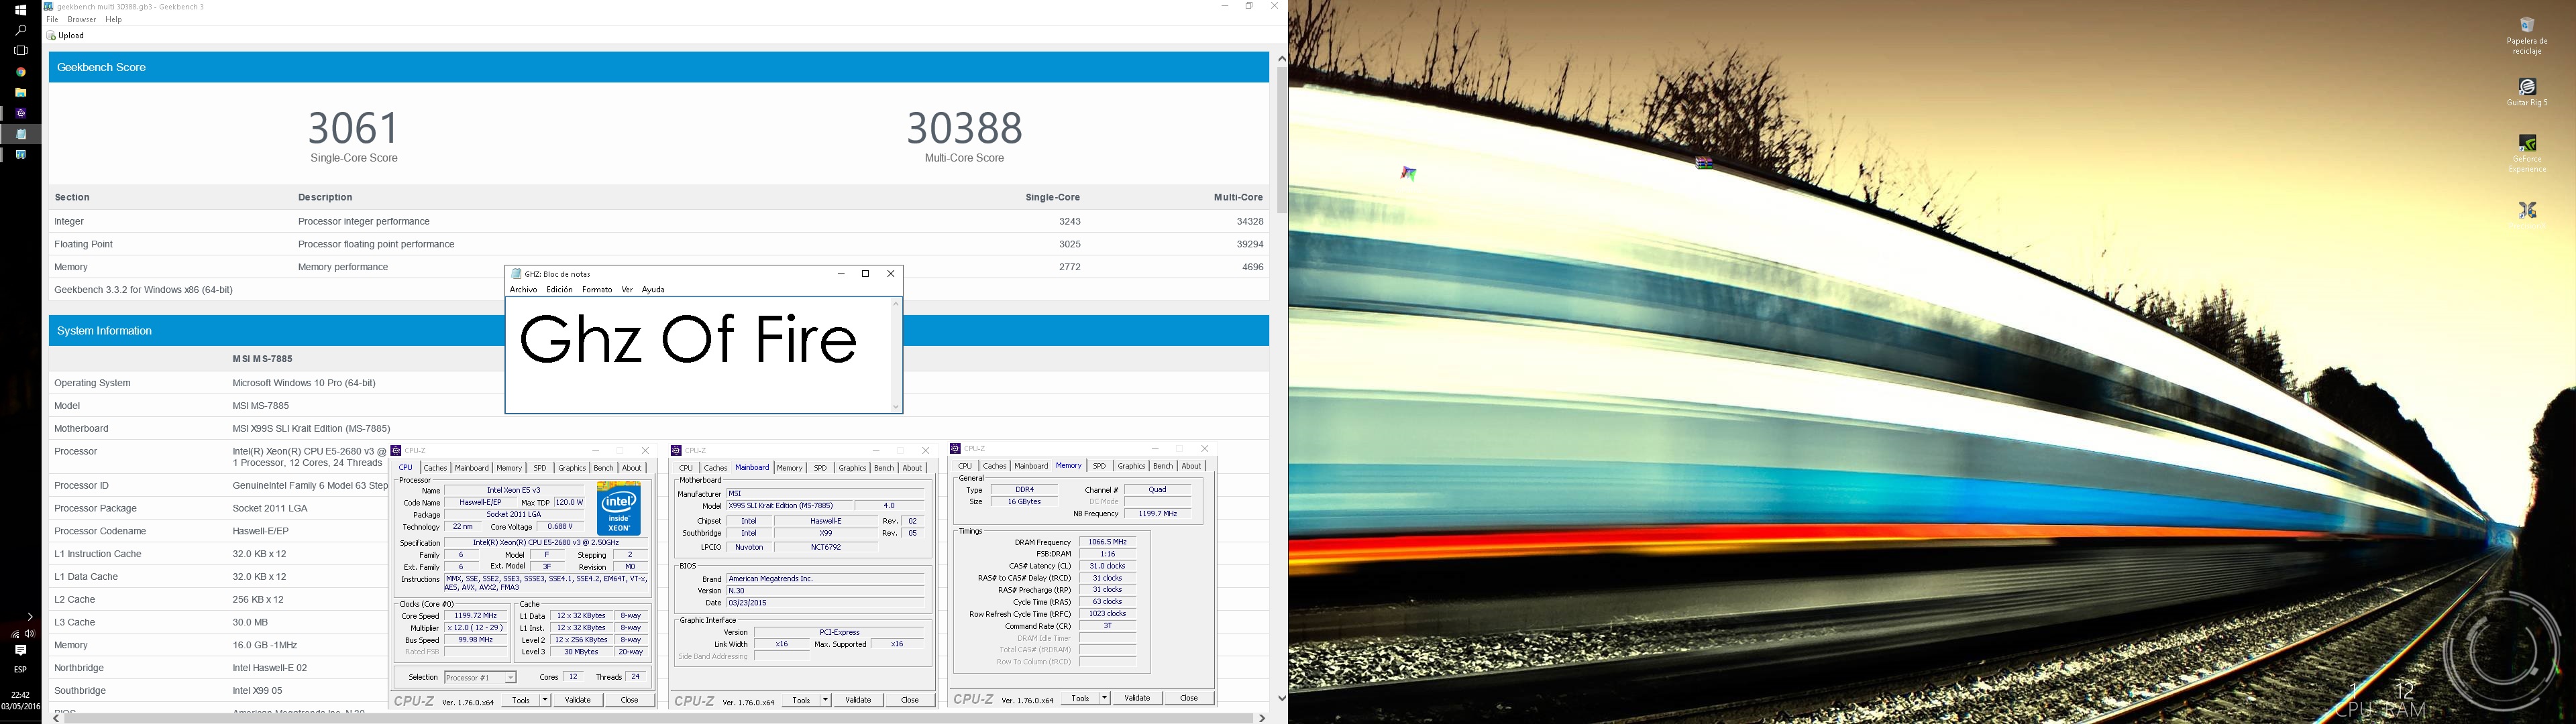The height and width of the screenshot is (724, 2576).
Task: Switch to Bench tab in left CPU-Z window
Action: click(x=604, y=468)
